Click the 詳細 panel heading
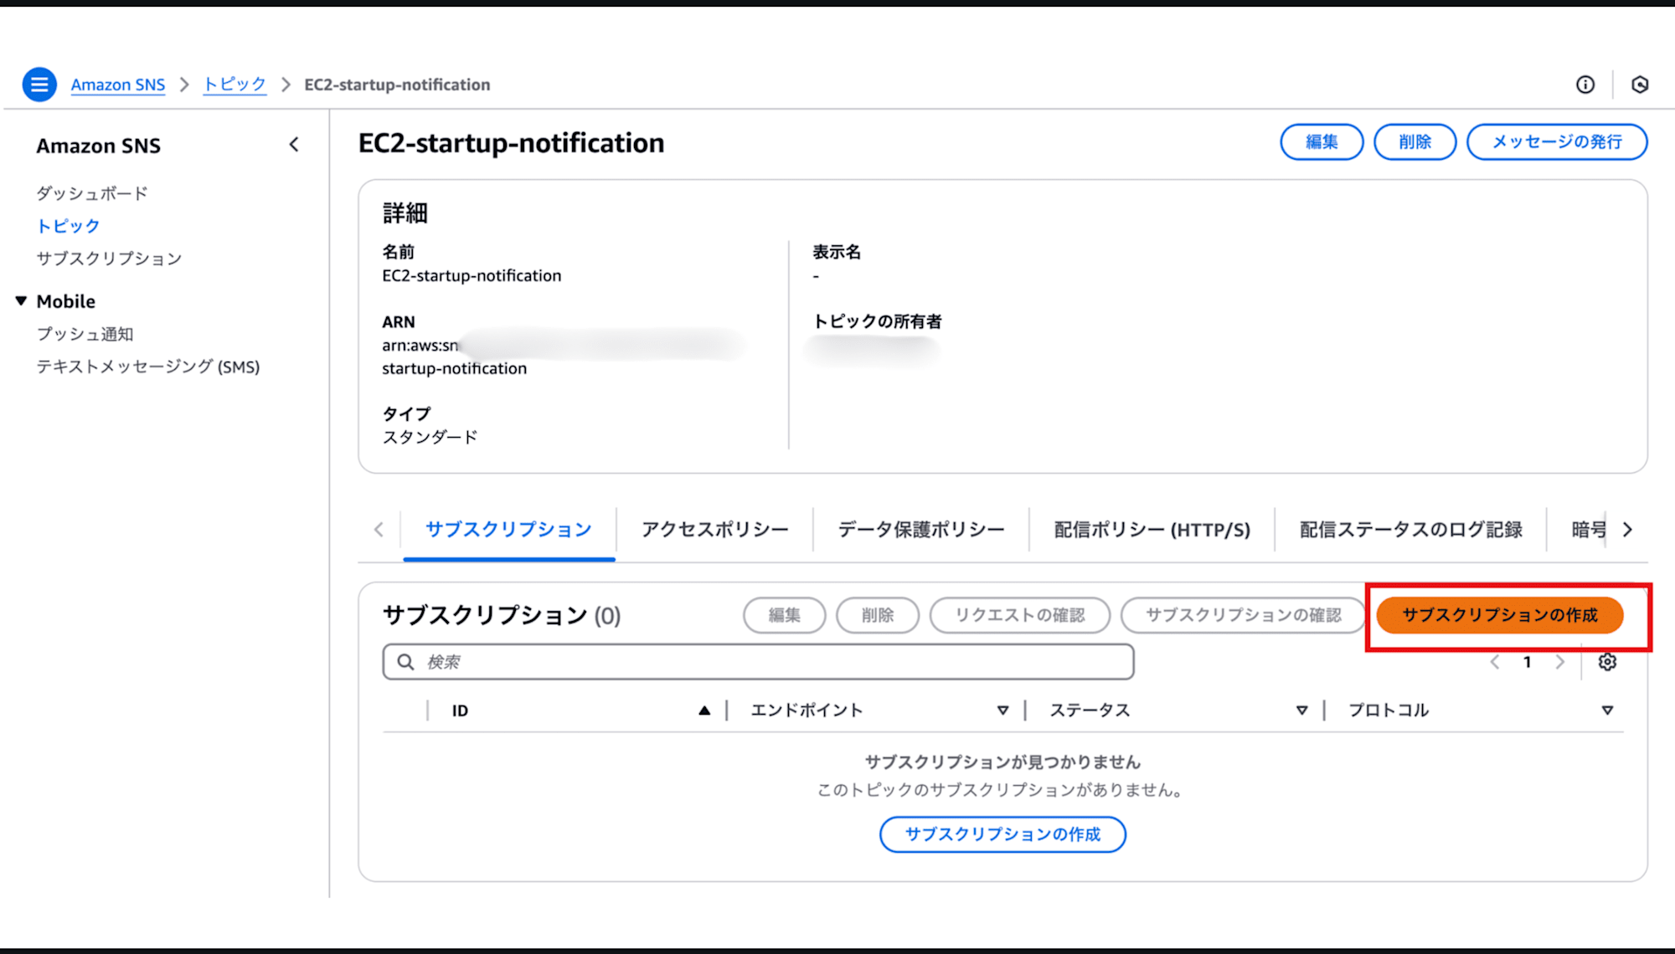 coord(405,213)
